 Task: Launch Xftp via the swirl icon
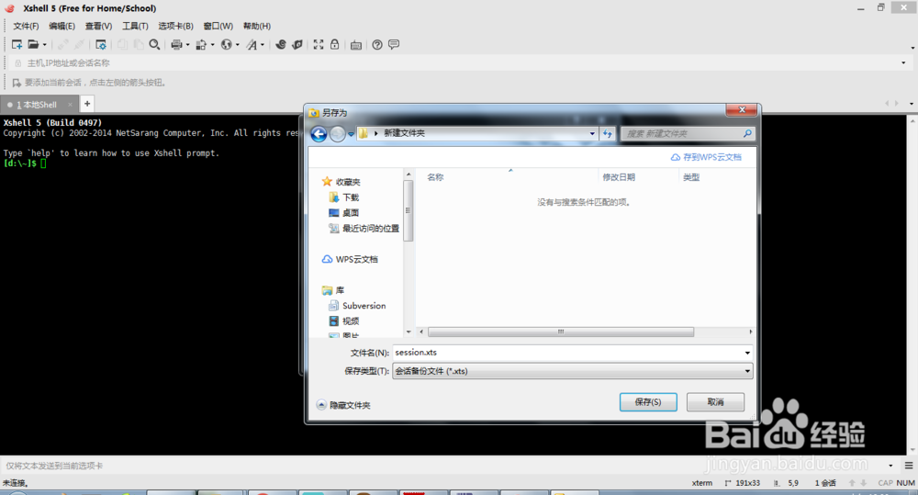pyautogui.click(x=280, y=44)
